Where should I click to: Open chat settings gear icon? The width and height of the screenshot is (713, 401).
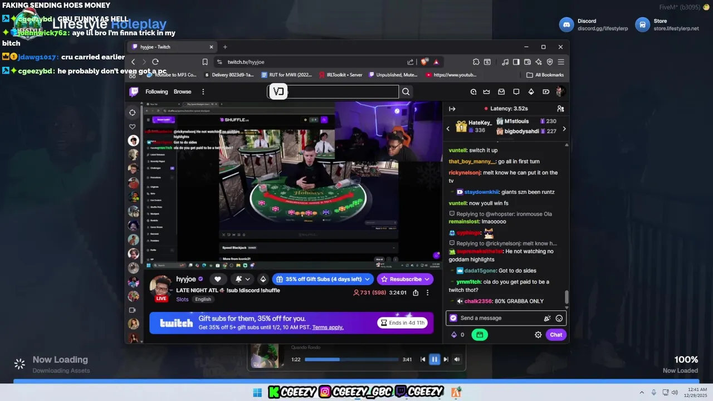538,335
